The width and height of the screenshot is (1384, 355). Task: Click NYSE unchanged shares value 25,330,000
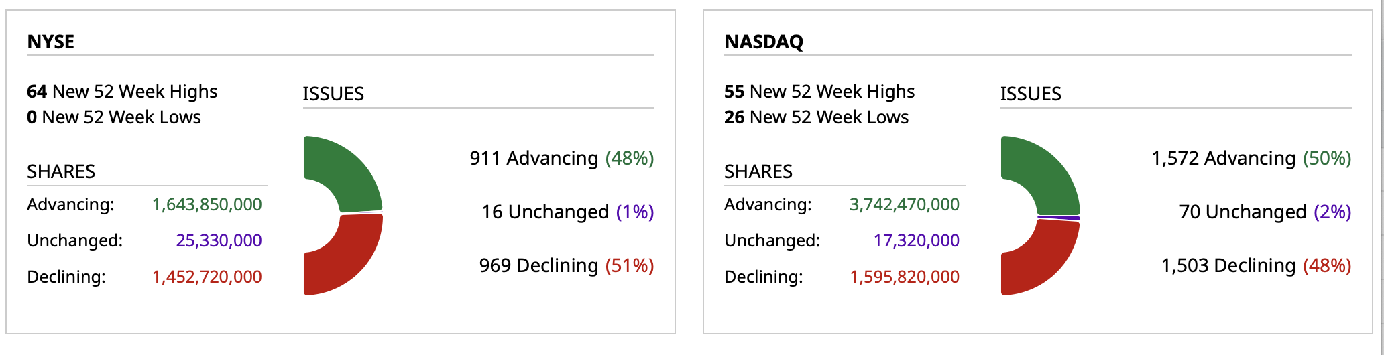(x=219, y=240)
